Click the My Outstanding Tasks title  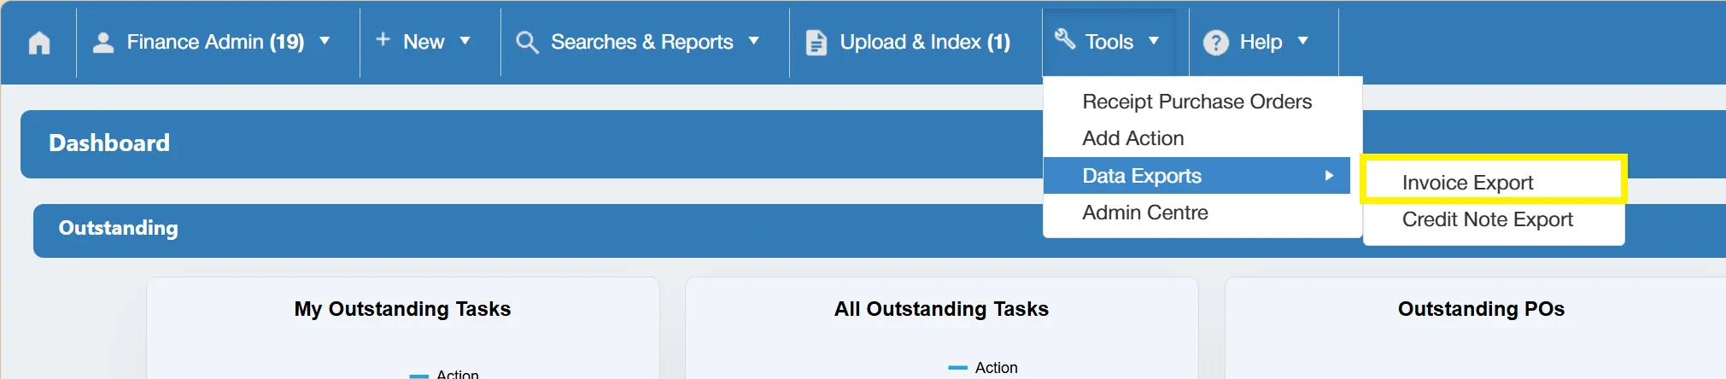pos(402,309)
